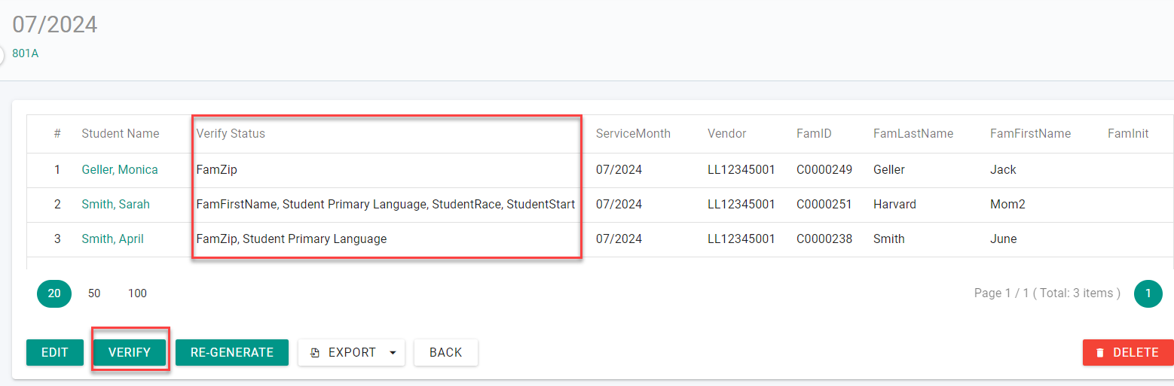Click the Re-Generate button
The height and width of the screenshot is (386, 1174).
pos(232,352)
